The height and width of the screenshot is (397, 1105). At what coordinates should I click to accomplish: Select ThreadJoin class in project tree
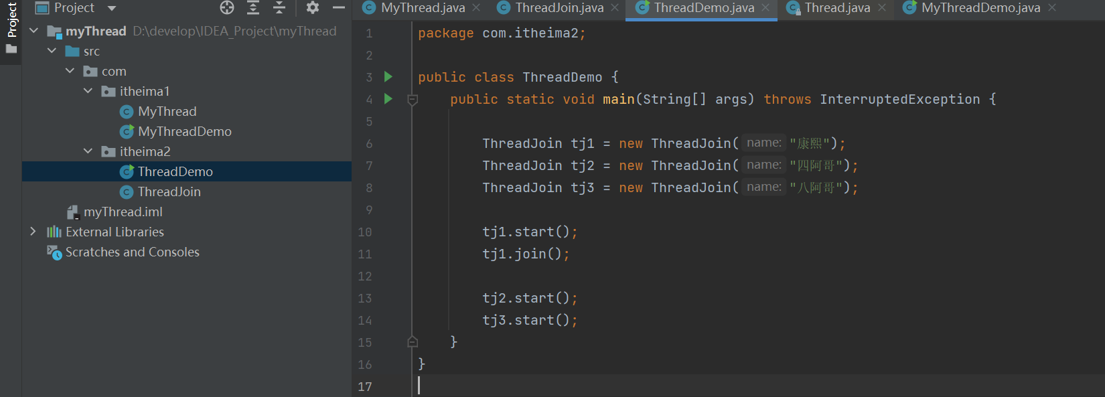169,191
